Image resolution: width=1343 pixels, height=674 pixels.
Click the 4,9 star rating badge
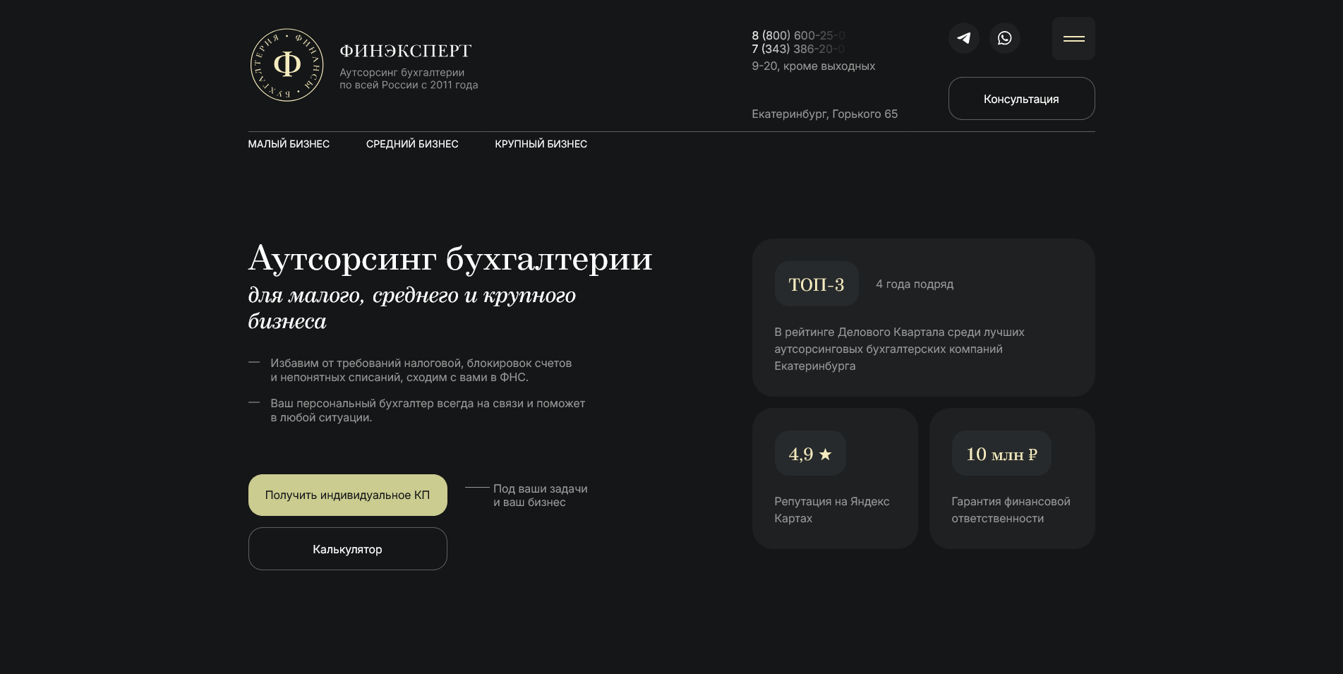click(810, 453)
